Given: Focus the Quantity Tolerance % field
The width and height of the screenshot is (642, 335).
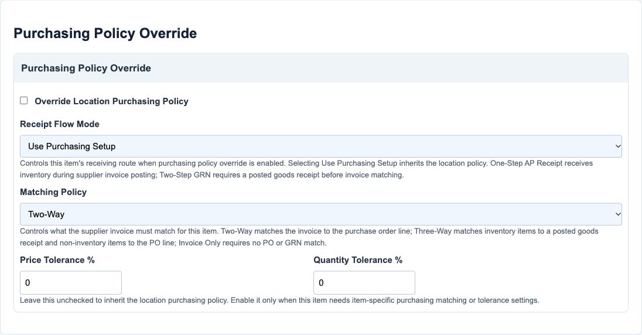Looking at the screenshot, I should (x=364, y=282).
